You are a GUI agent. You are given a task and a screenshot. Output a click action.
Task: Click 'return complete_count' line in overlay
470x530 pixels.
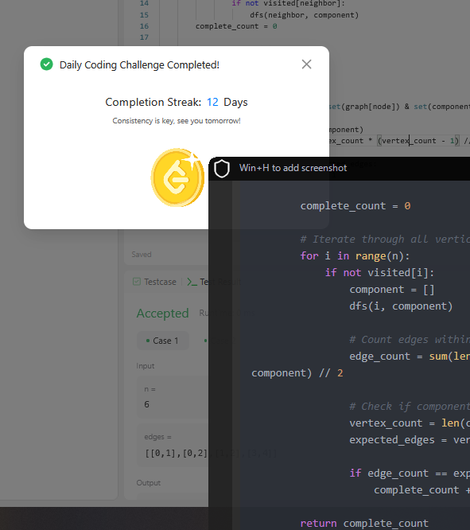(364, 523)
